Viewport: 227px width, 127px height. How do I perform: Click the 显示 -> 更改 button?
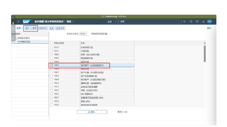pos(31,28)
